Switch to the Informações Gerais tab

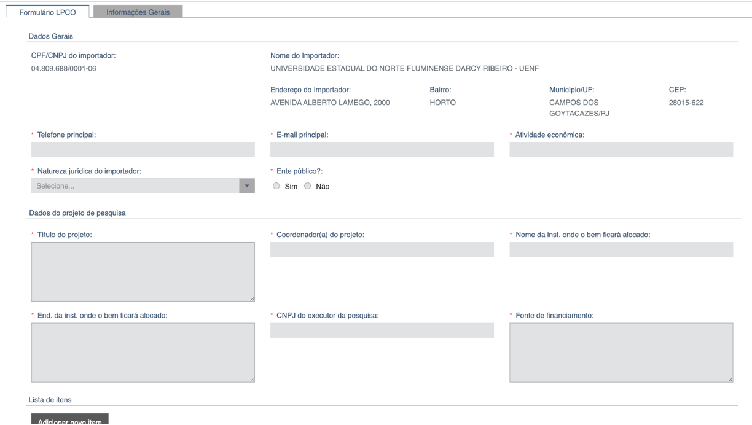138,12
